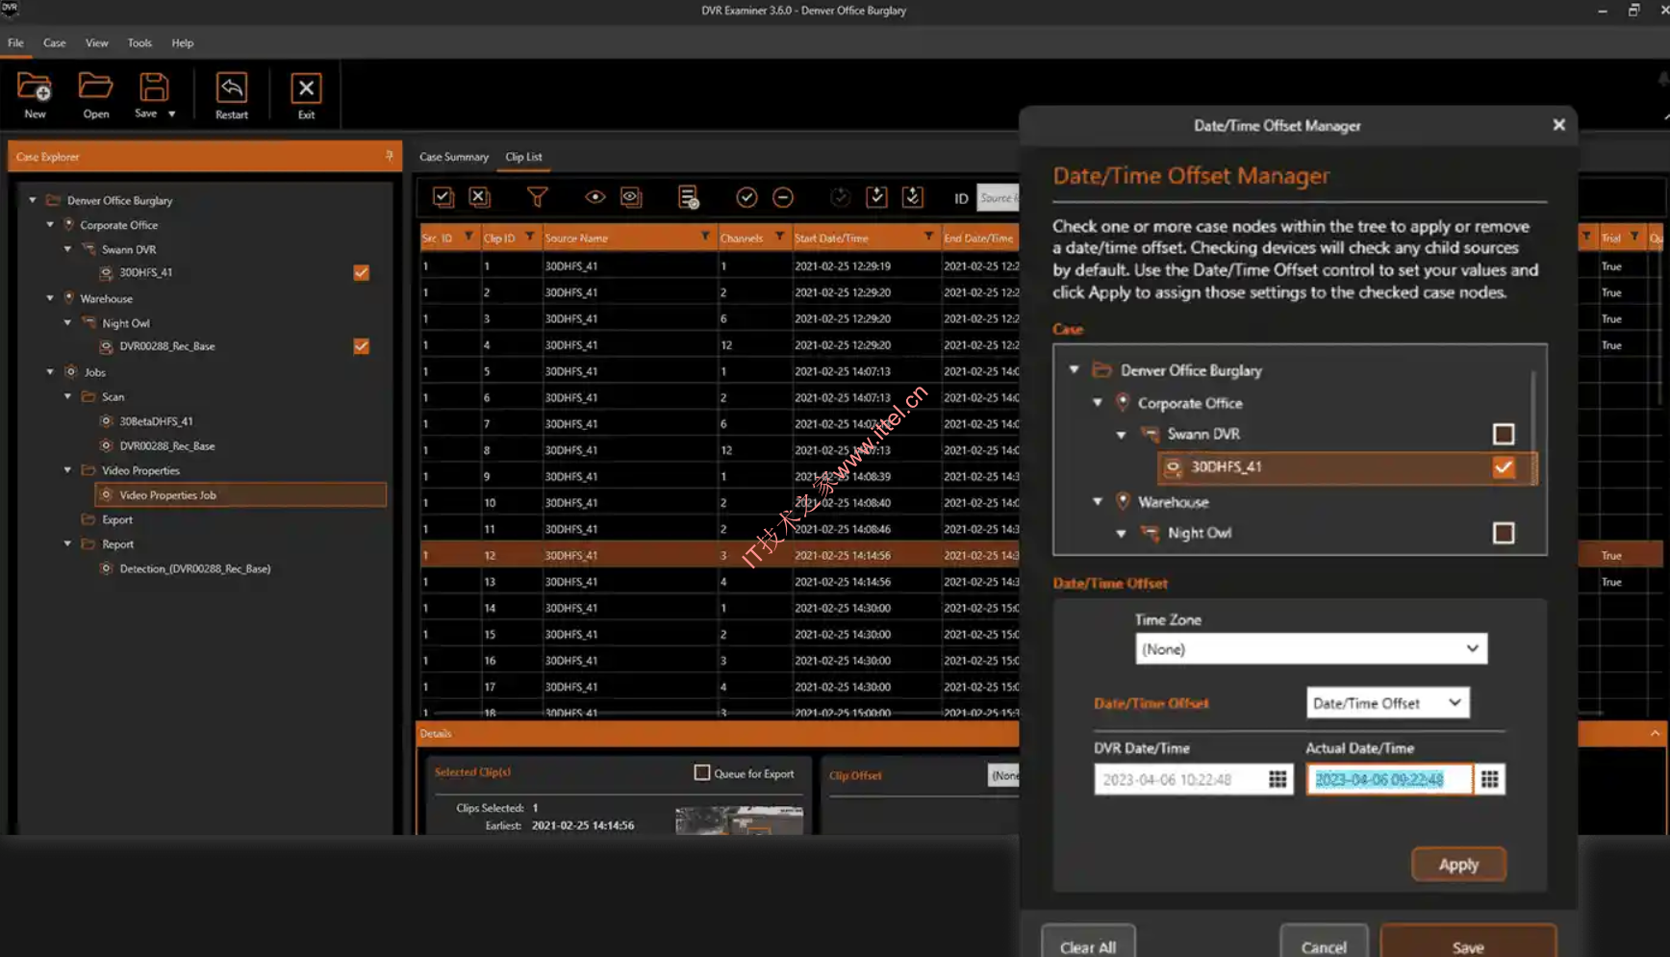Open the Time Zone dropdown
Image resolution: width=1670 pixels, height=957 pixels.
coord(1310,649)
